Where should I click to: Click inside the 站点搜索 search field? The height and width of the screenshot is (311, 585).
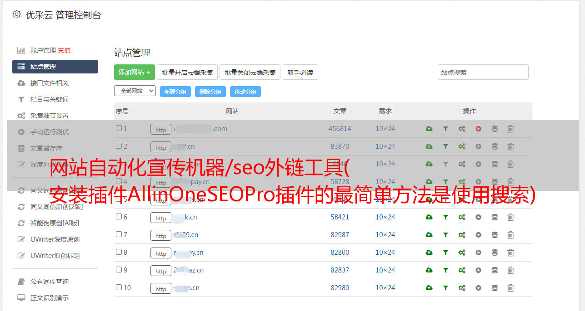point(483,72)
